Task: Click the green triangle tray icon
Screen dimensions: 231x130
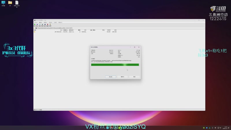Action: [210, 128]
